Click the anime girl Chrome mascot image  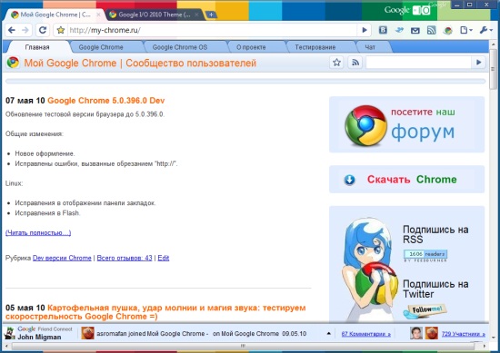(x=369, y=269)
